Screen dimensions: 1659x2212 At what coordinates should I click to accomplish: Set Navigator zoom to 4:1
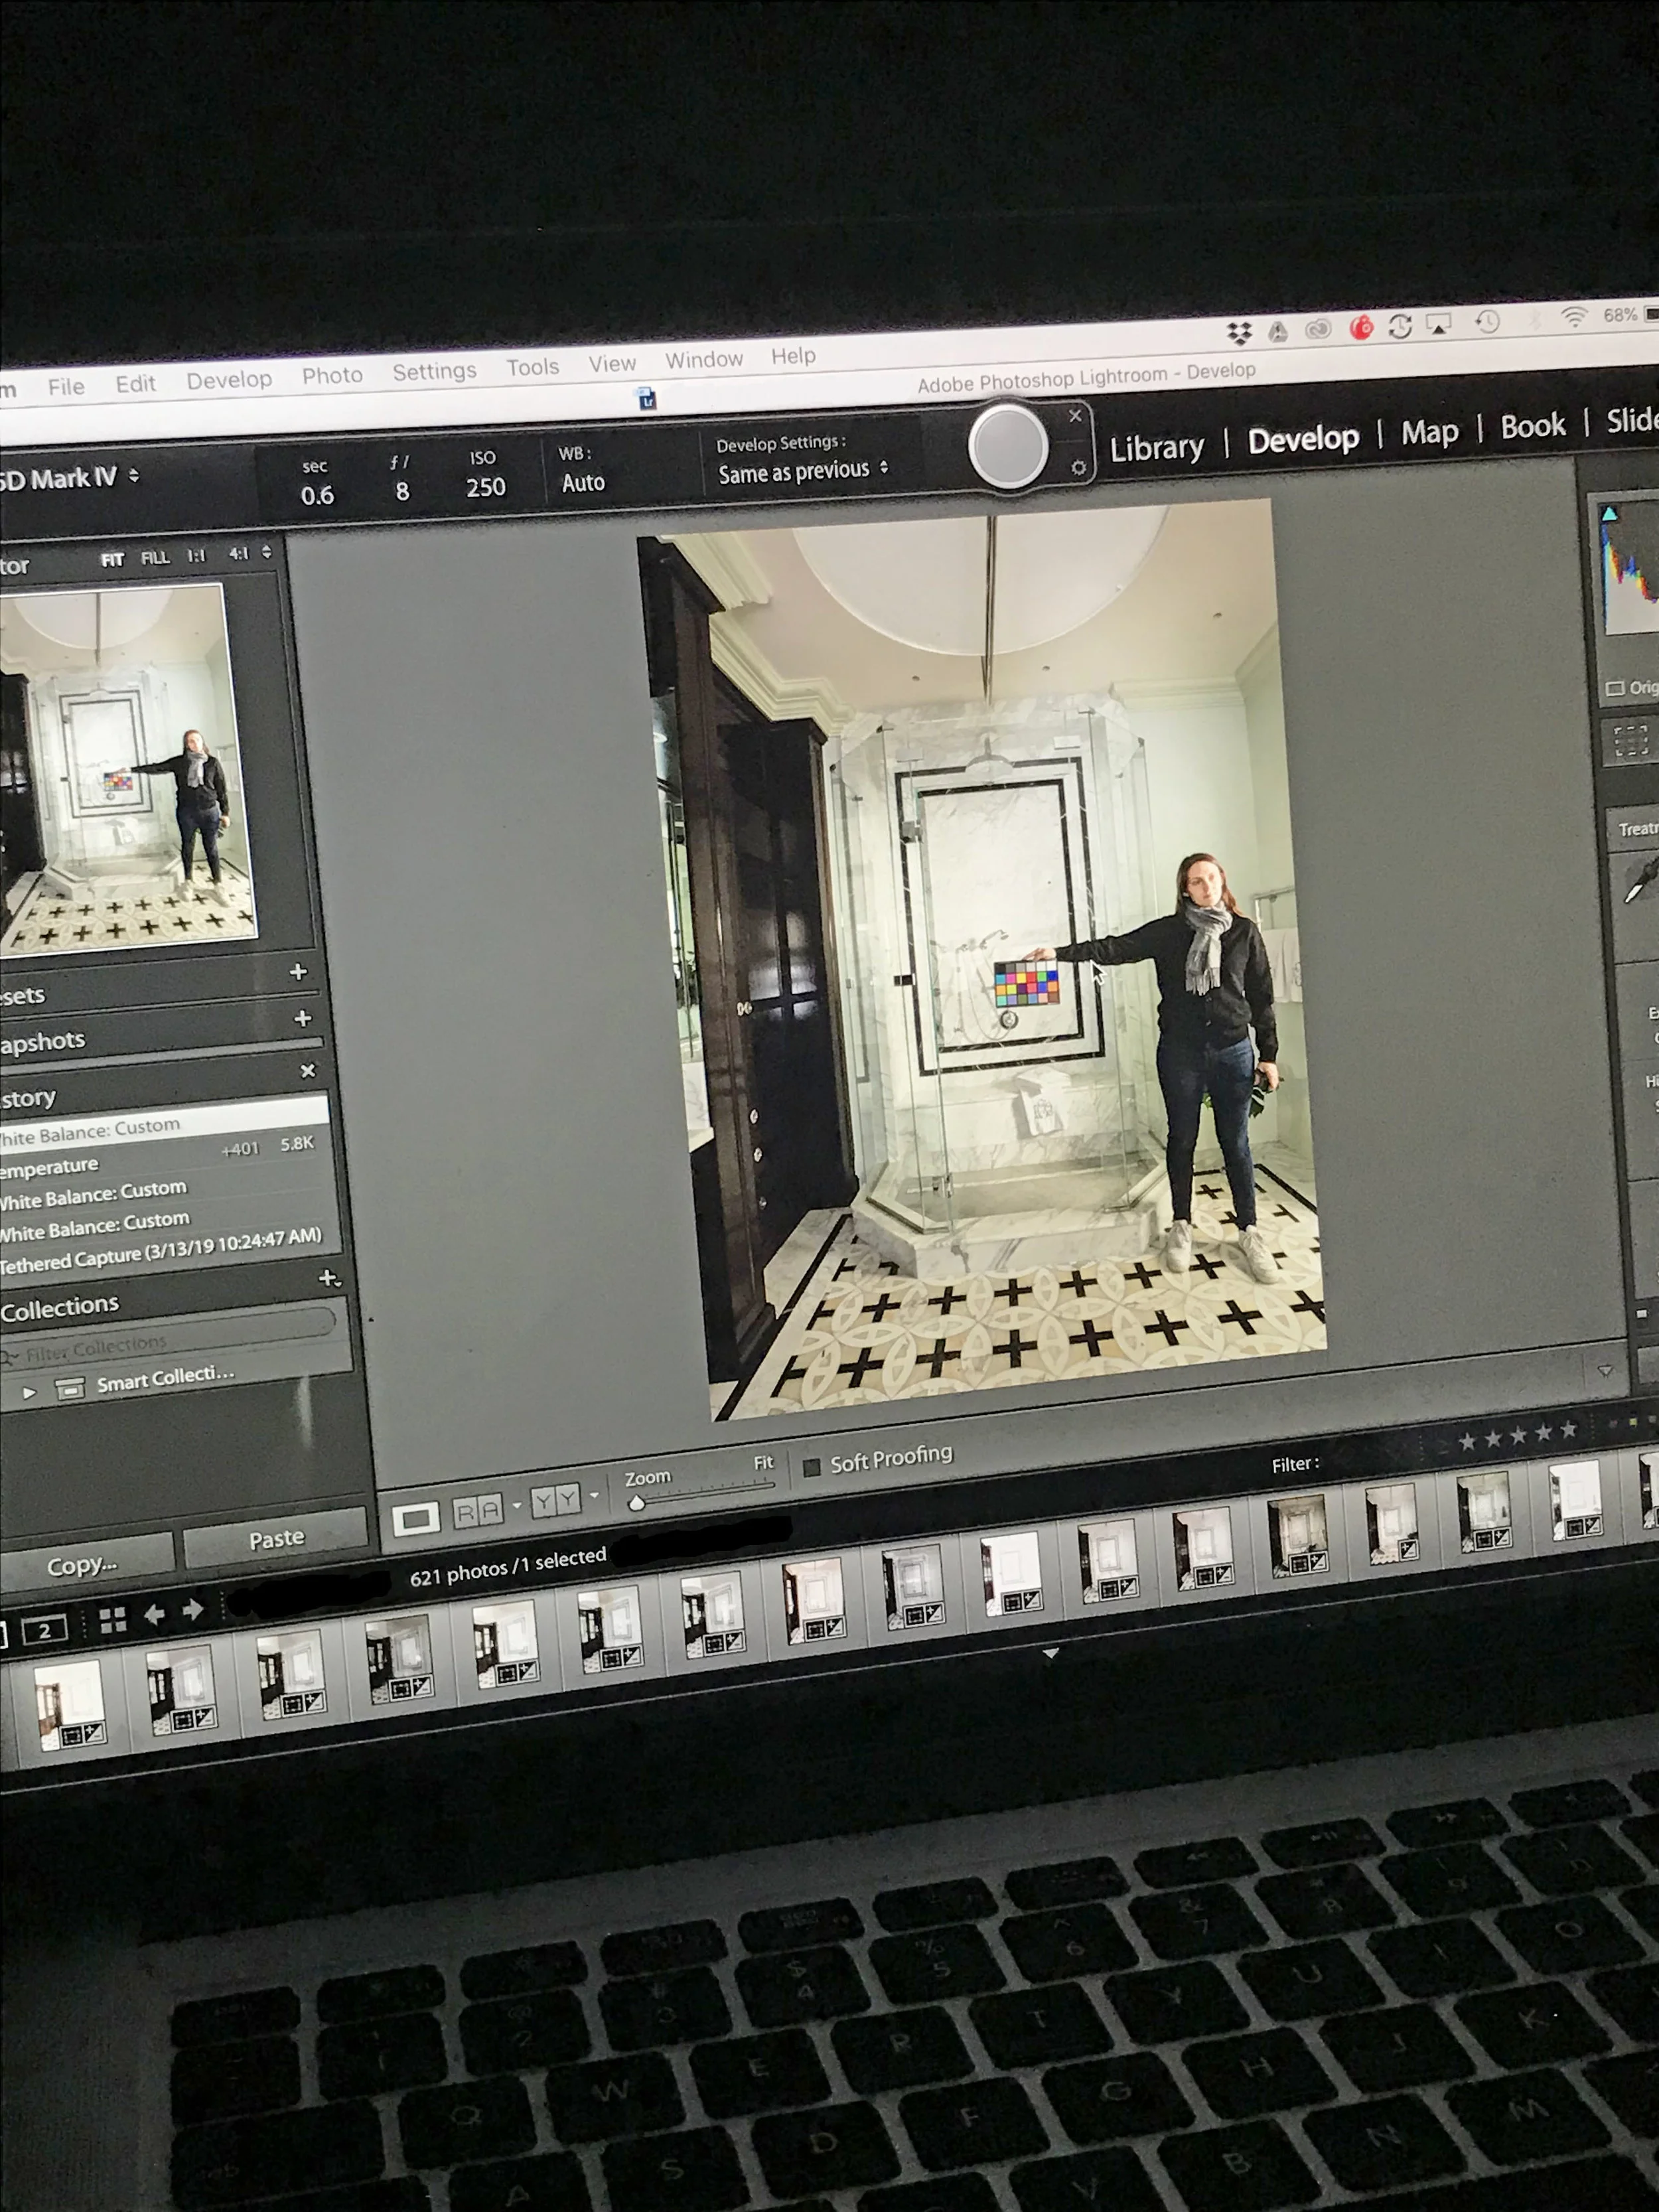coord(238,553)
